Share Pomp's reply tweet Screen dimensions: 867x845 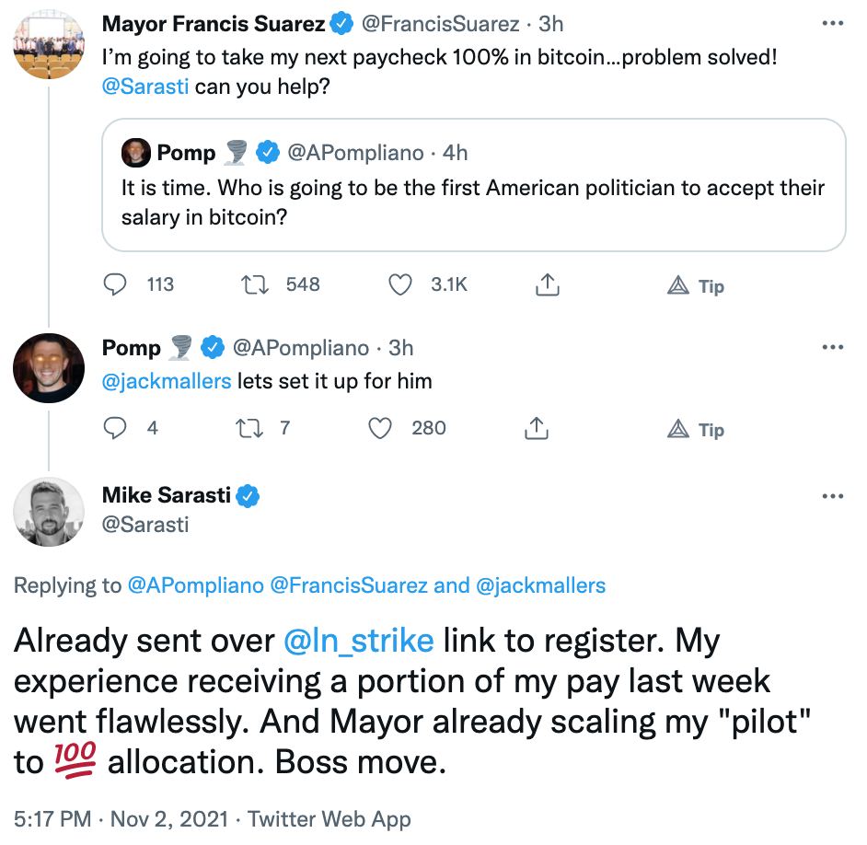pos(537,428)
